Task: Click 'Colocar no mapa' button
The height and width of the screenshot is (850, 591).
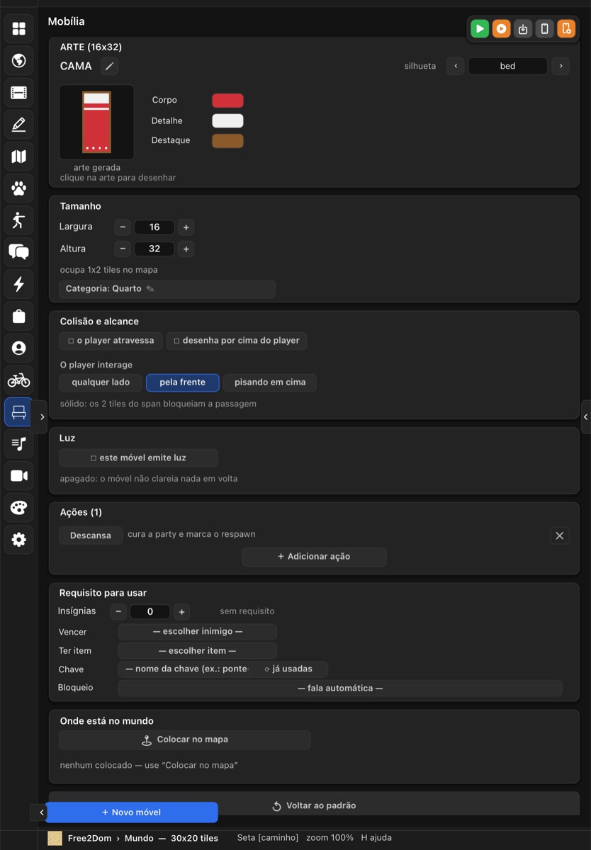Action: coord(185,739)
